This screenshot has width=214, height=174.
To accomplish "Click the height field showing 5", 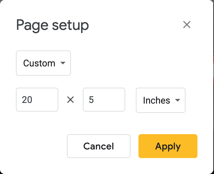I will (x=104, y=100).
